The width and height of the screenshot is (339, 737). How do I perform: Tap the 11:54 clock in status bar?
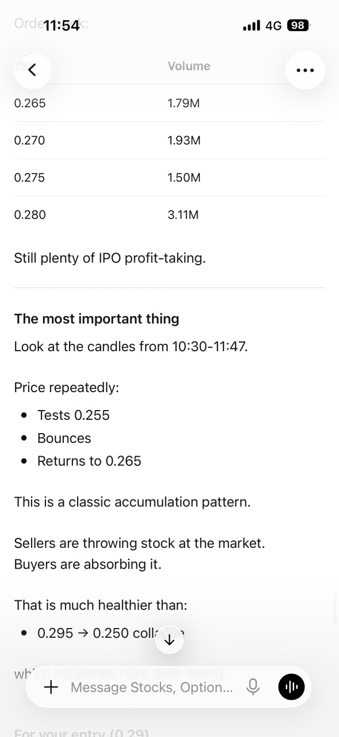click(62, 26)
